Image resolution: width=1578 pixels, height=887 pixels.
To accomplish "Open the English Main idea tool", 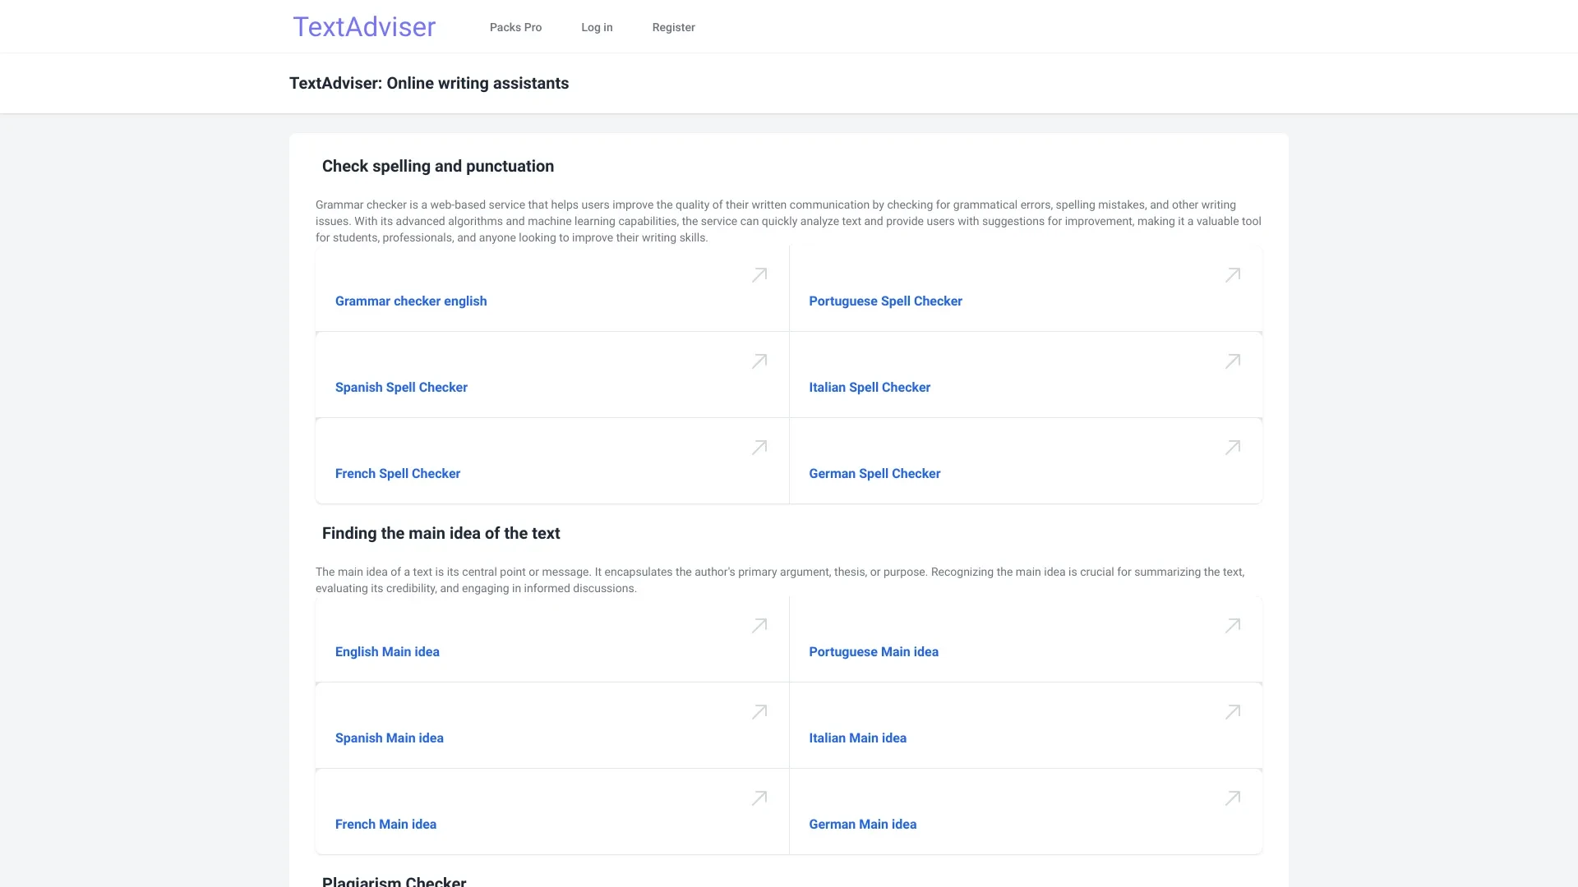I will click(x=387, y=651).
